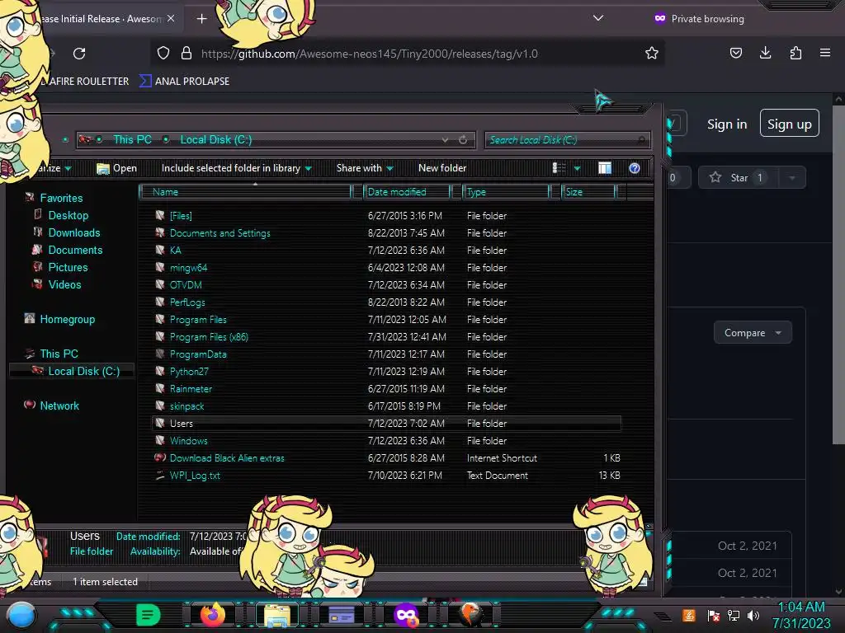Viewport: 845px width, 633px height.
Task: Toggle the preview pane icon
Action: 605,168
